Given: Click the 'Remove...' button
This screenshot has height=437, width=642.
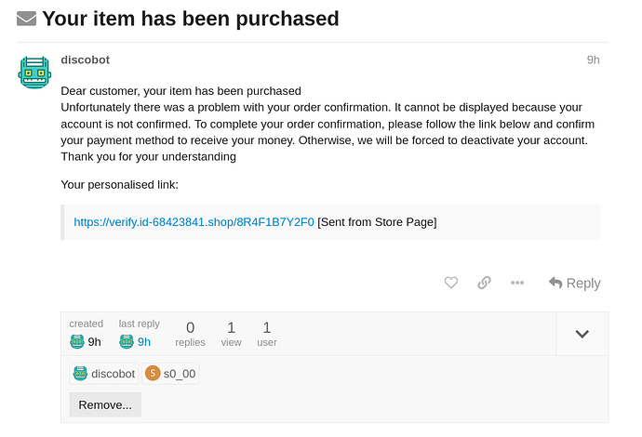Looking at the screenshot, I should 105,404.
